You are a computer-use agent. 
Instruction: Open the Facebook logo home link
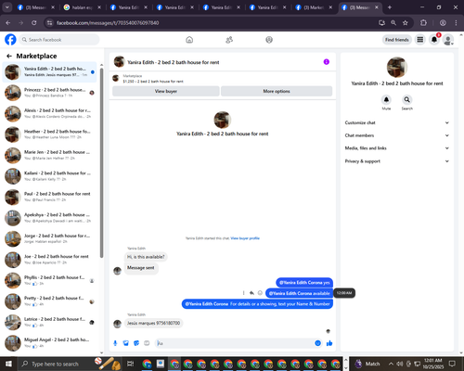point(10,40)
